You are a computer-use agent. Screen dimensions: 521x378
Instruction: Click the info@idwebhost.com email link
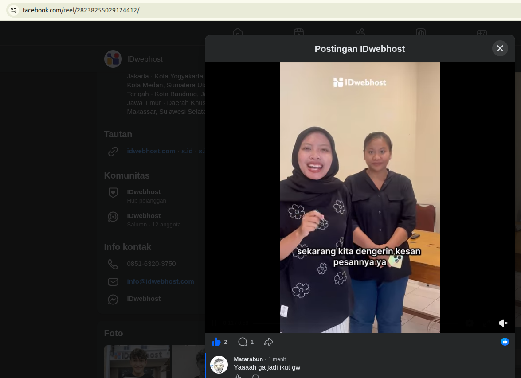point(160,281)
